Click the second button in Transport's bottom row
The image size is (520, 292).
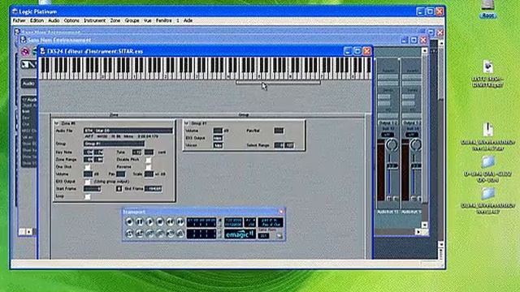coord(140,234)
